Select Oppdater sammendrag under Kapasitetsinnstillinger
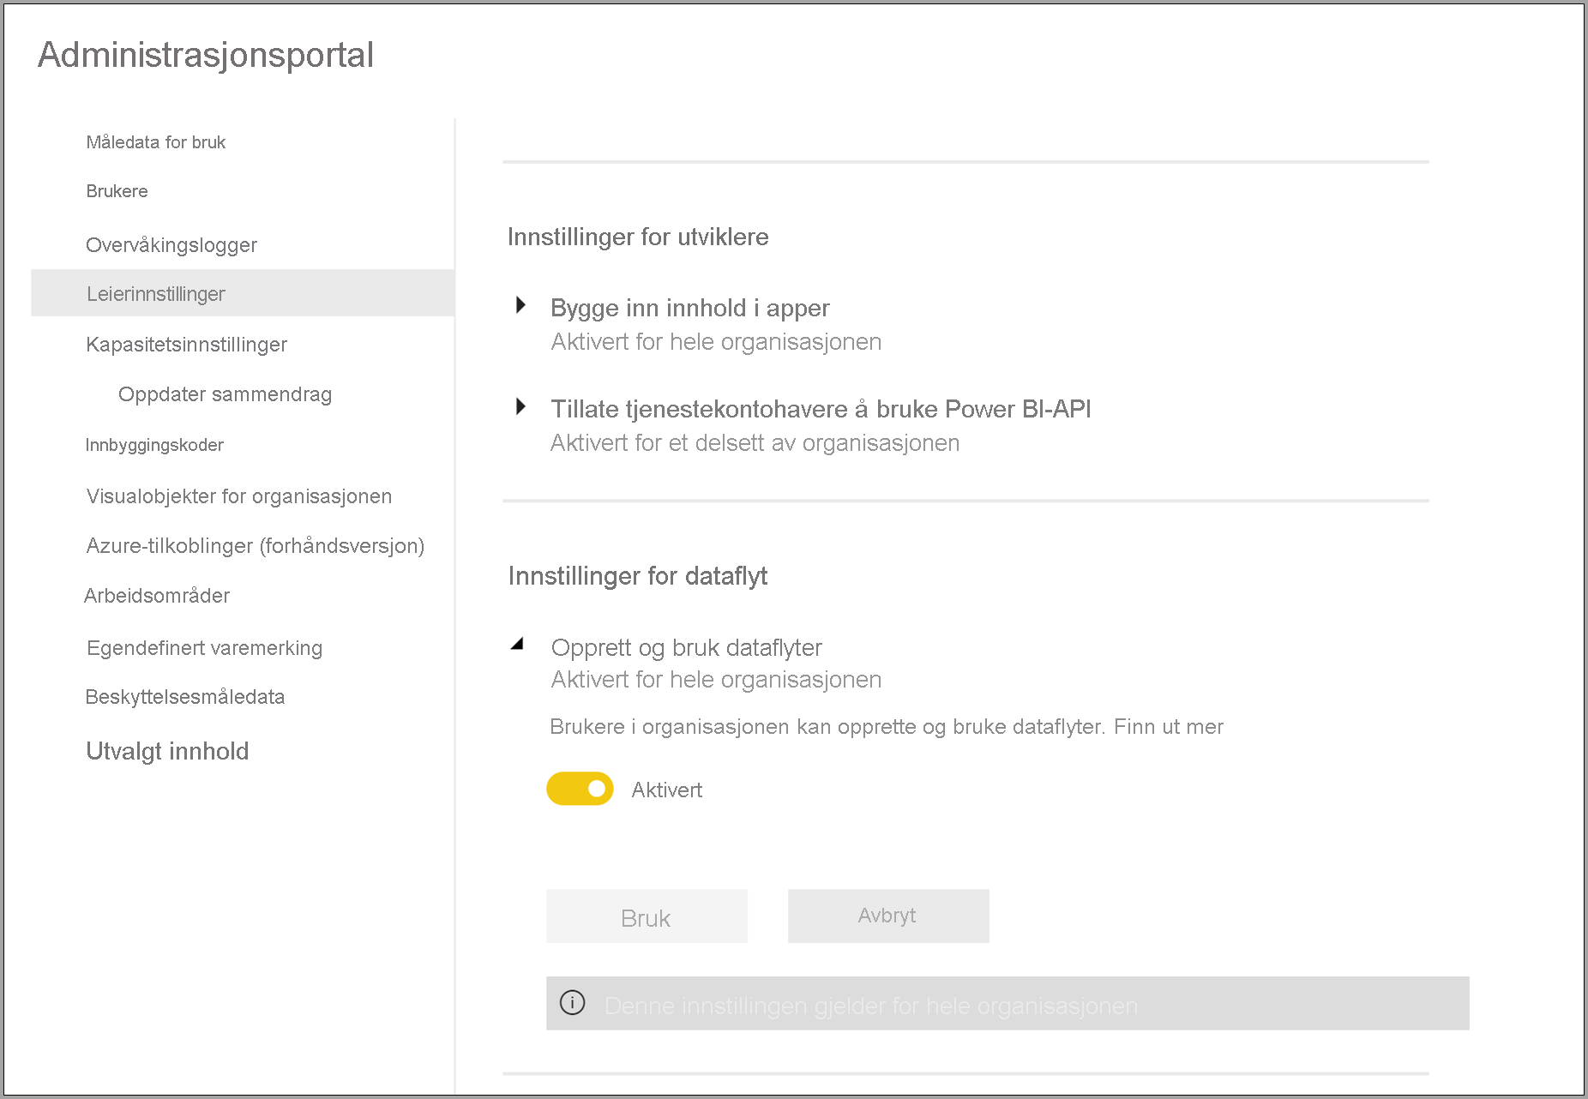Image resolution: width=1588 pixels, height=1099 pixels. (x=223, y=394)
